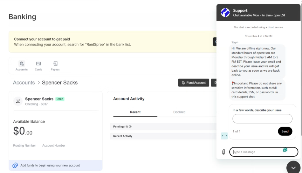
Task: Select the Recent activity tab
Action: point(135,112)
